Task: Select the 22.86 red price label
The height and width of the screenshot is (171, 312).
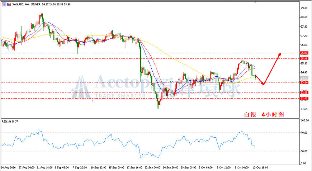Action: [x=304, y=92]
